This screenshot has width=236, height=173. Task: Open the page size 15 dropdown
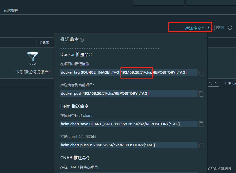[x=213, y=83]
